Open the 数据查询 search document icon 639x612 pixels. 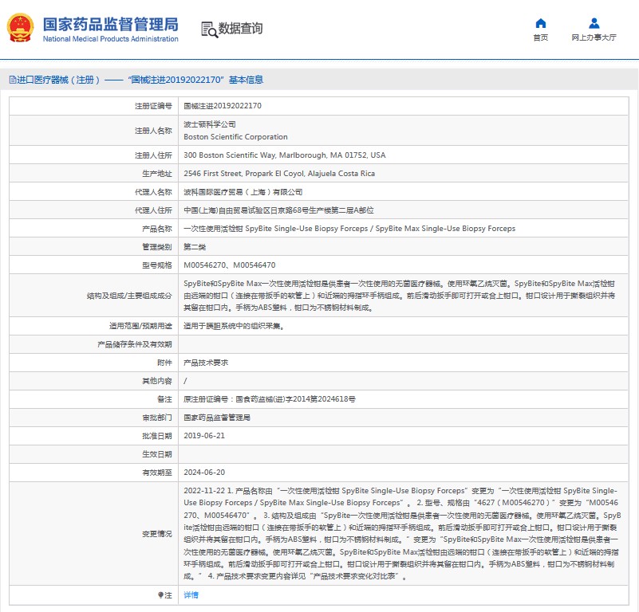click(210, 29)
